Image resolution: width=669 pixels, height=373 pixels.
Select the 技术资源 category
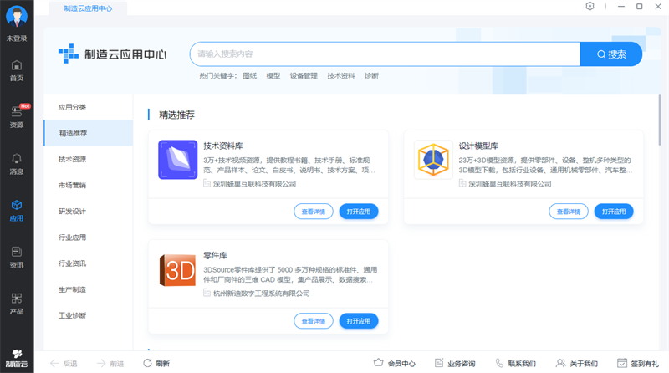pyautogui.click(x=89, y=159)
